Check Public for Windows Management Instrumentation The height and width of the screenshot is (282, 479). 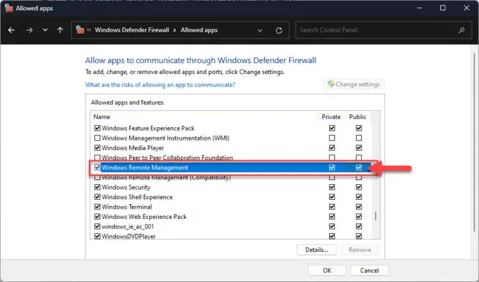[359, 138]
